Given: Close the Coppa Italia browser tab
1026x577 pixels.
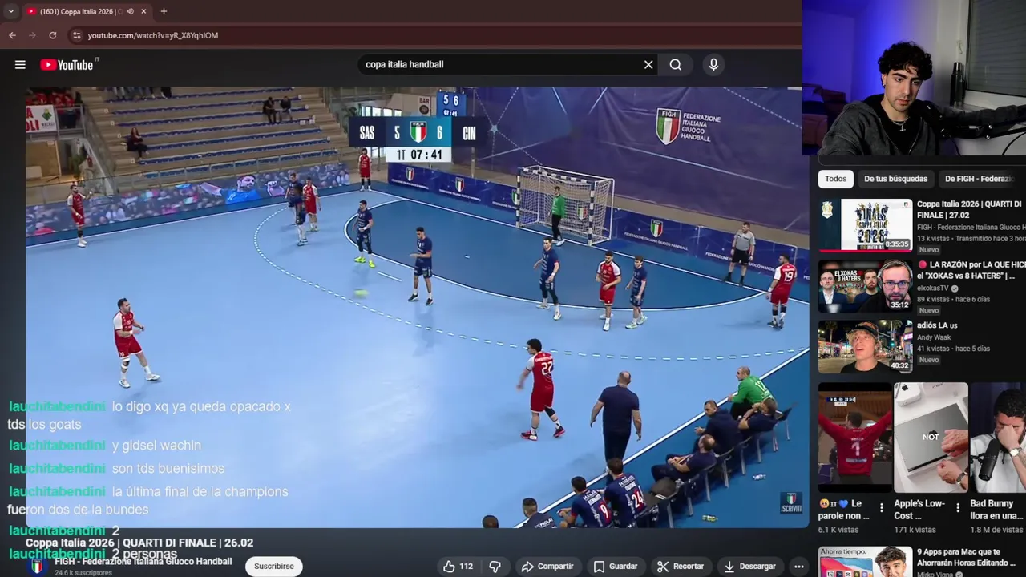Looking at the screenshot, I should 144,11.
